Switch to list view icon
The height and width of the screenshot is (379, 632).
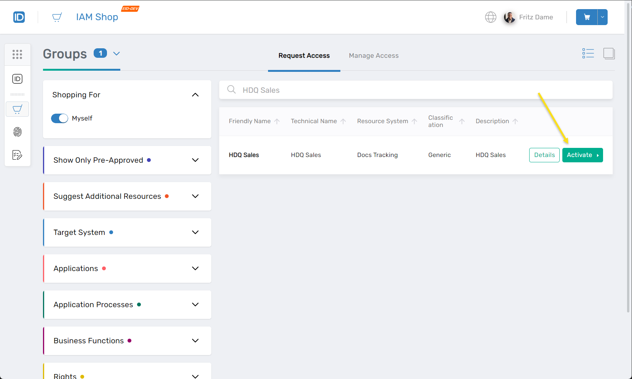point(588,54)
